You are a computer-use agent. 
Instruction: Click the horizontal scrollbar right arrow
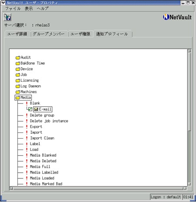click(185, 188)
